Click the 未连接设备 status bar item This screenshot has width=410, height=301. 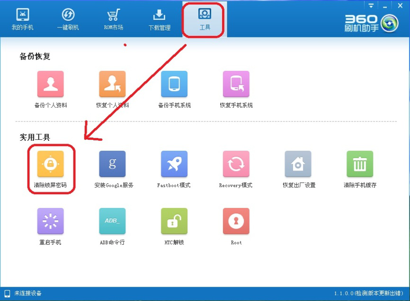click(x=22, y=294)
